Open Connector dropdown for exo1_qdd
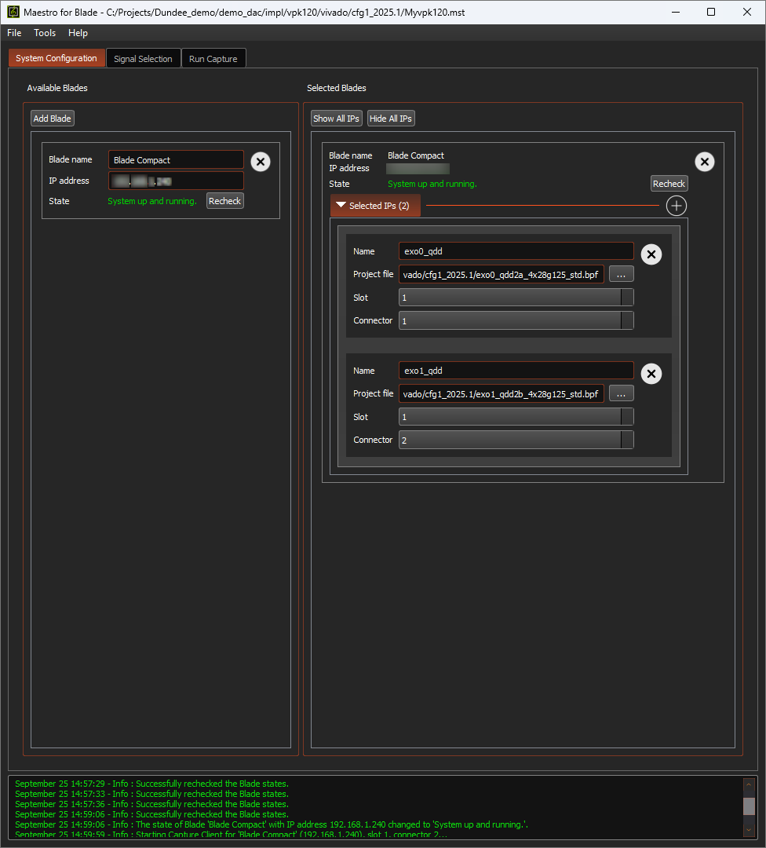The width and height of the screenshot is (766, 848). 516,440
